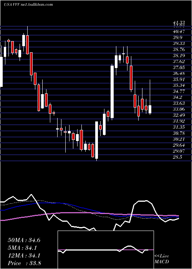Click the 29.07 price axis label
This screenshot has height=269, width=192.
coord(179,151)
